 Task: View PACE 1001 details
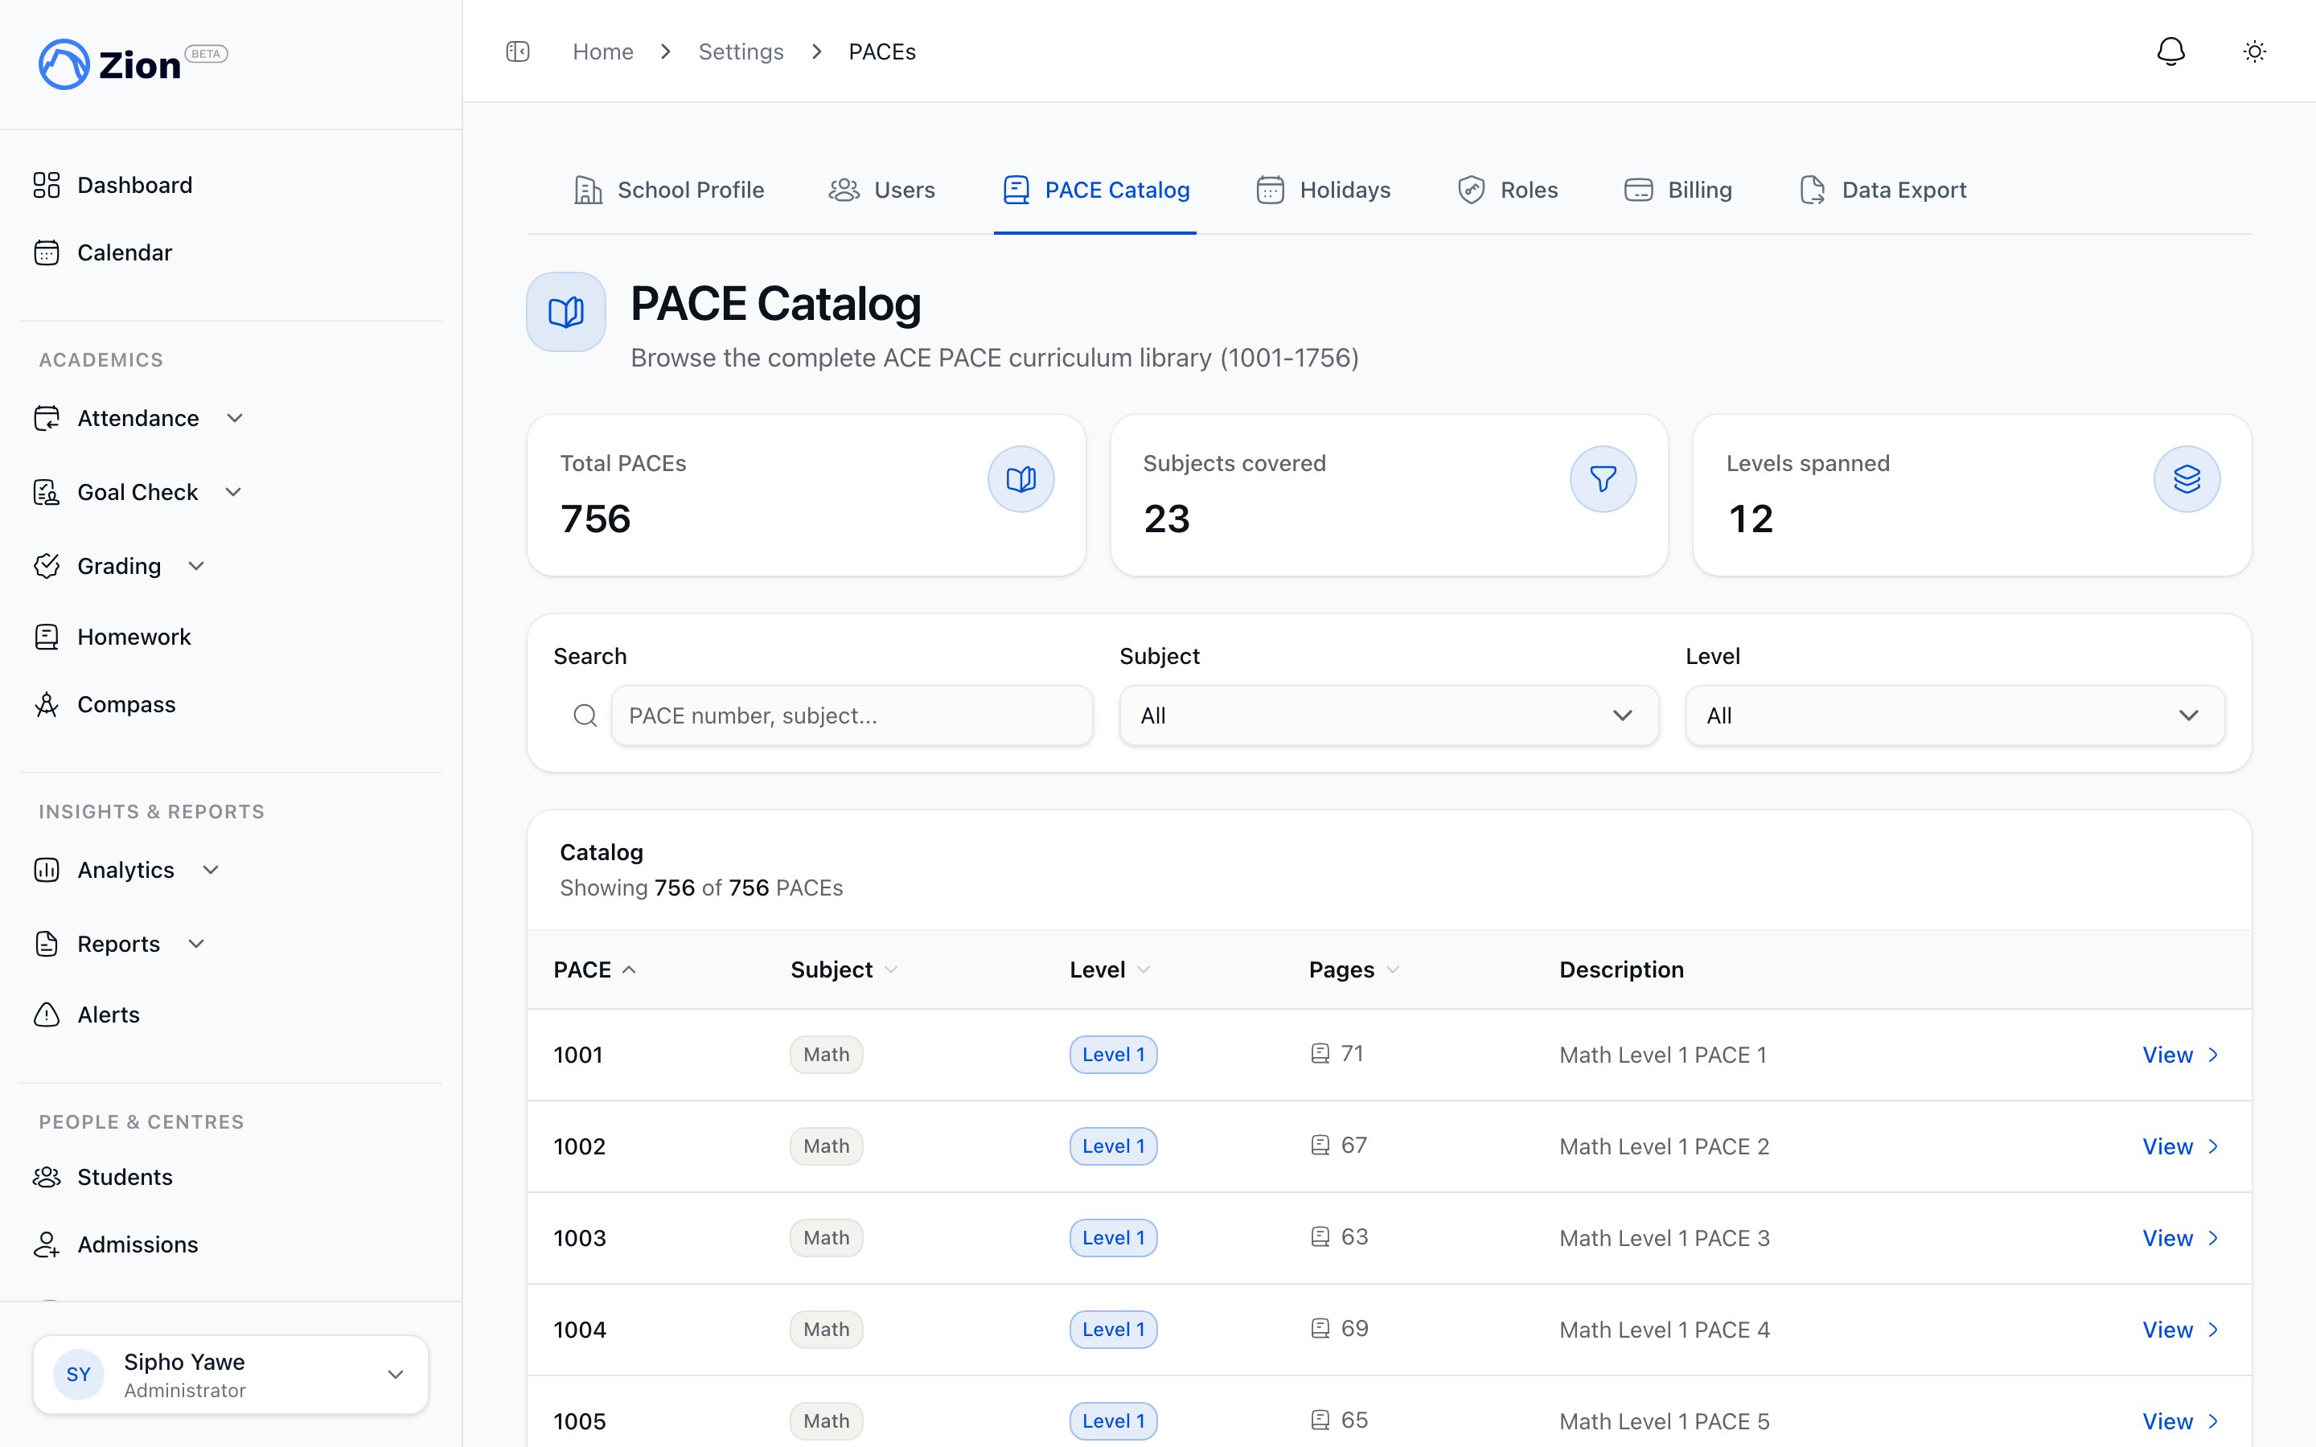point(2180,1055)
